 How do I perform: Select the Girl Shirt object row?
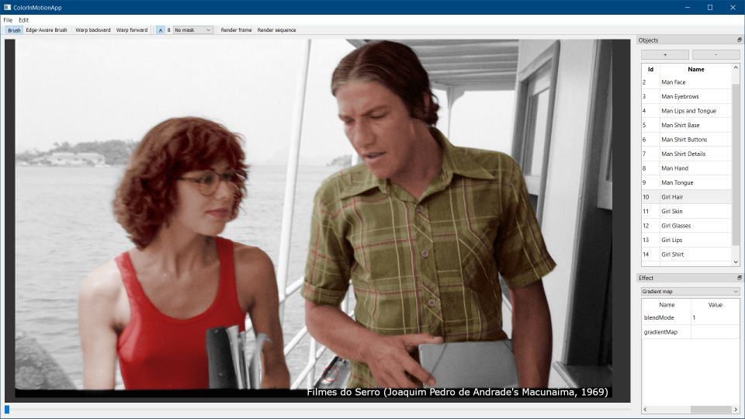coord(687,255)
